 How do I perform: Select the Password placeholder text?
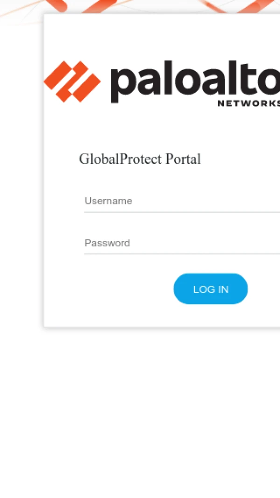(x=107, y=243)
